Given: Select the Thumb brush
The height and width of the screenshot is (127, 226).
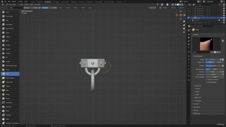Looking at the screenshot, I should pos(10,86).
